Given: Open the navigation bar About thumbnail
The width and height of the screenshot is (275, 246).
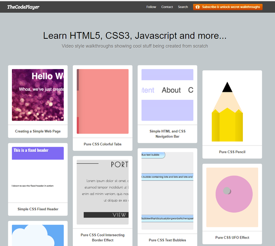Looking at the screenshot, I should 167,95.
